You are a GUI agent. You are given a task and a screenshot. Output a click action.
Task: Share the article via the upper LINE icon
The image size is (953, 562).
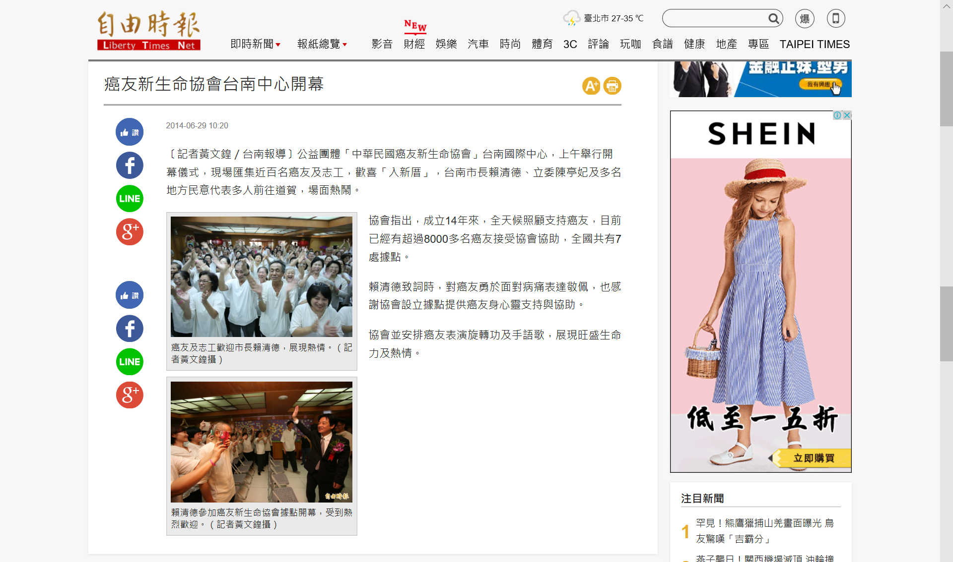pos(130,199)
